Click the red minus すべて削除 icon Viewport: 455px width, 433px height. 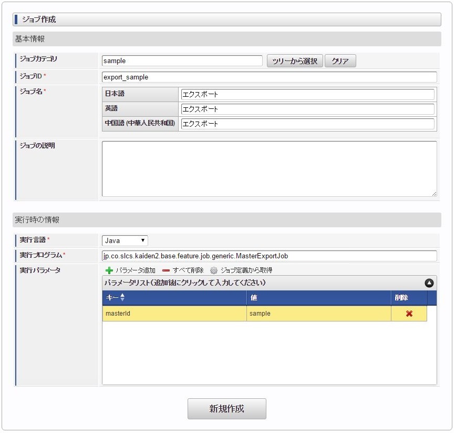coord(166,270)
